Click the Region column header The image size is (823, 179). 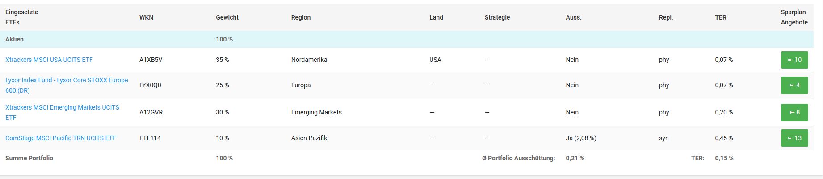pyautogui.click(x=301, y=17)
